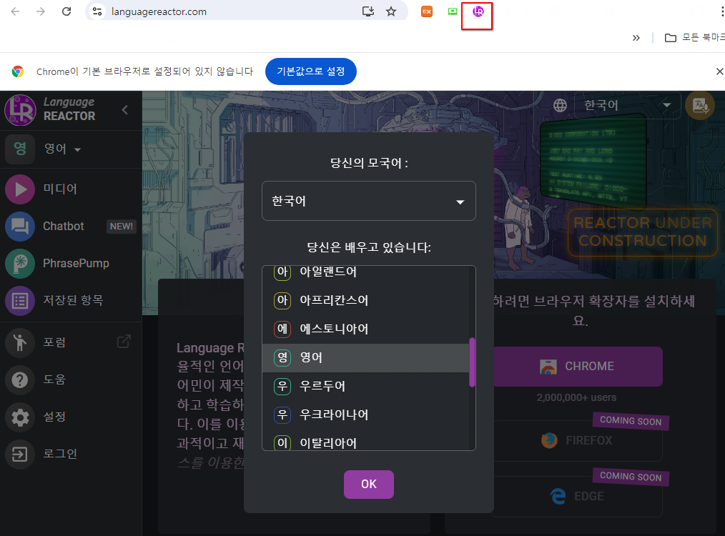Click the NEW! badge next to Chatbot

pos(121,227)
